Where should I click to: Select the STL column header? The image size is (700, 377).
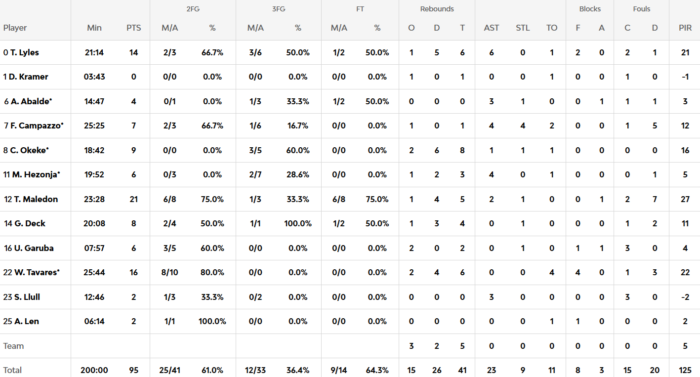[523, 28]
